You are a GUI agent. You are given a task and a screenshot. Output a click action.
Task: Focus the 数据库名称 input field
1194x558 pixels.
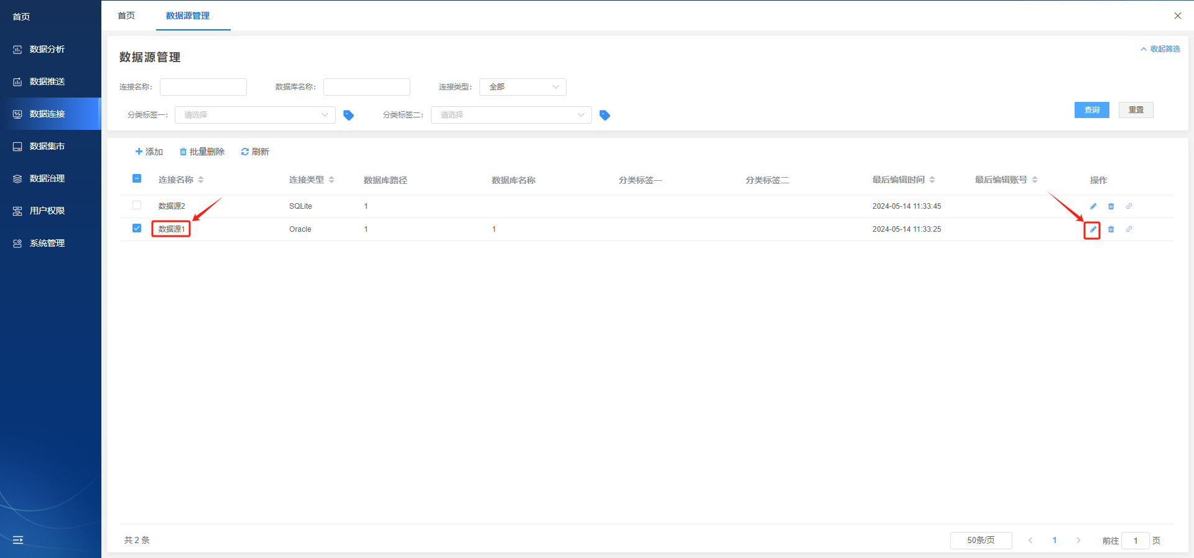pyautogui.click(x=367, y=87)
